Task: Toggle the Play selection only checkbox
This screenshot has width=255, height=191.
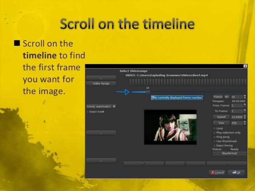Action: (214, 133)
